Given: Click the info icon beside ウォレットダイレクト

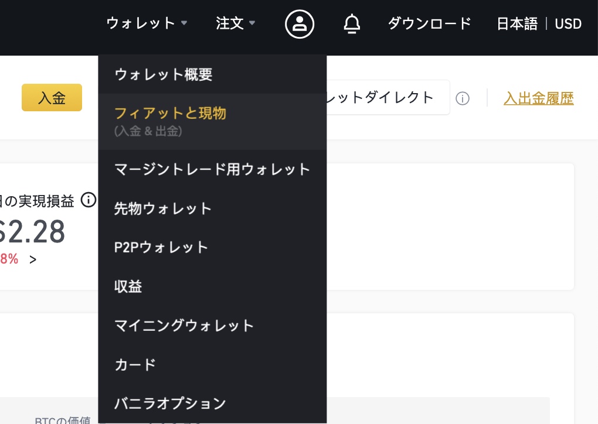Looking at the screenshot, I should click(x=462, y=98).
